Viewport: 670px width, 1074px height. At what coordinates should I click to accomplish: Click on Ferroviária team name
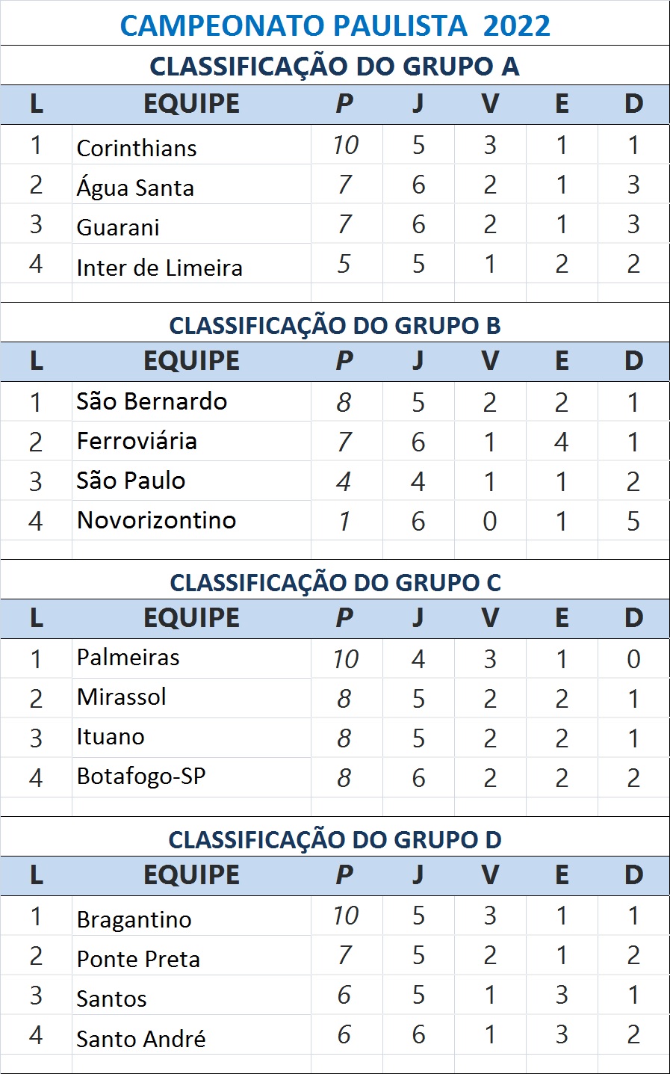click(x=137, y=441)
